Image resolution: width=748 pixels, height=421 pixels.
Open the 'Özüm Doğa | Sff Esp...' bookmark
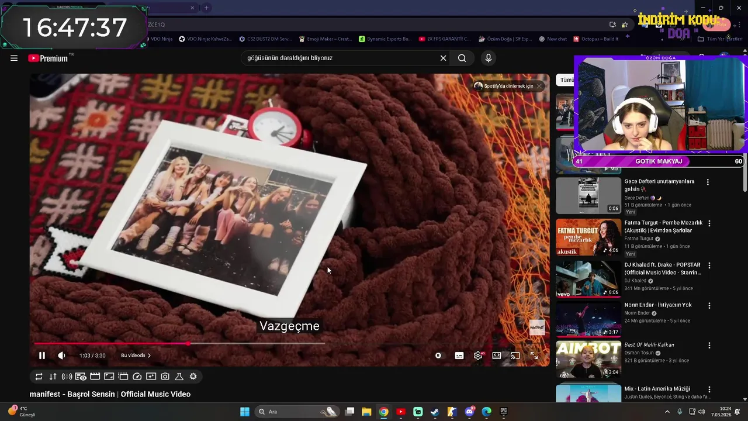505,39
